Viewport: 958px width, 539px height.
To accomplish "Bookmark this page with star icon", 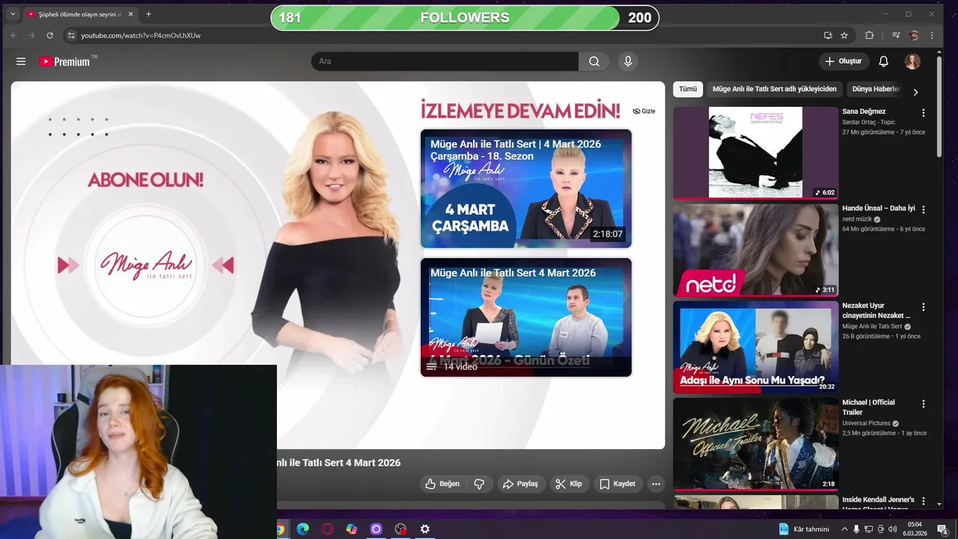I will 844,35.
